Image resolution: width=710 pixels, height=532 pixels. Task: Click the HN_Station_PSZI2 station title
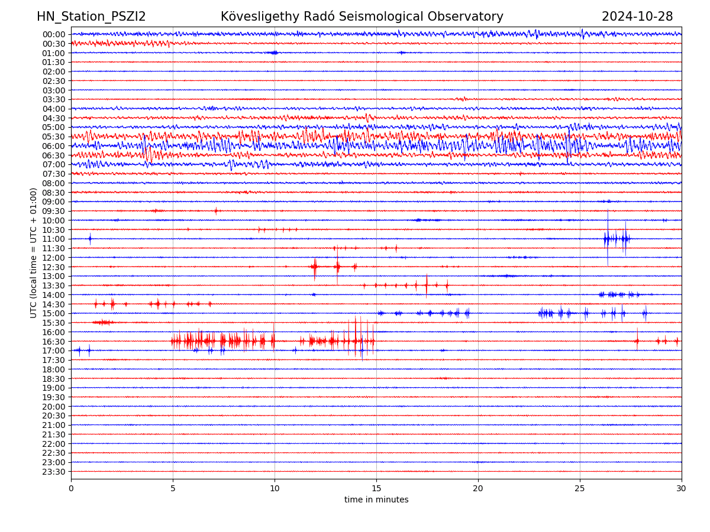tap(91, 17)
